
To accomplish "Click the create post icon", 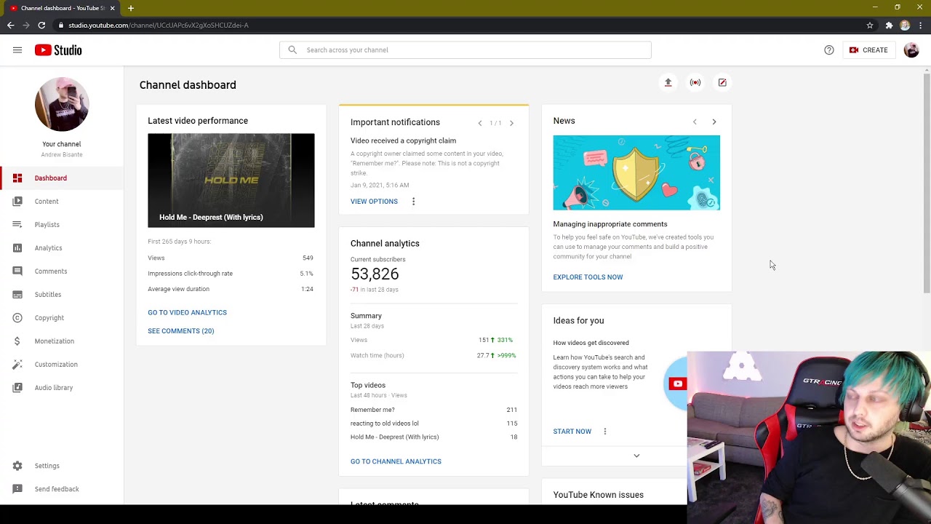I will coord(722,83).
